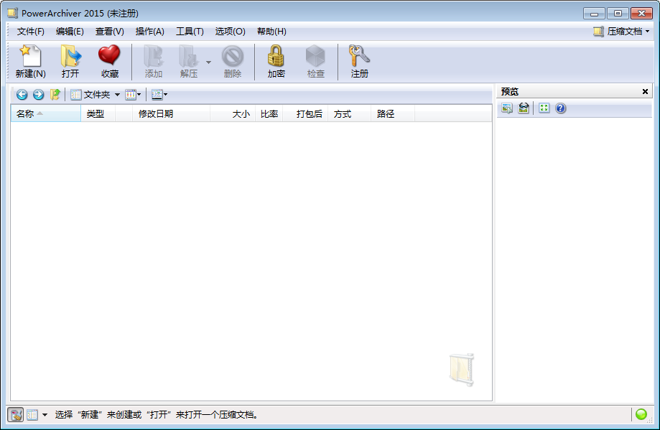This screenshot has height=430, width=660.
Task: Open the 帮助(H) menu
Action: [x=272, y=32]
